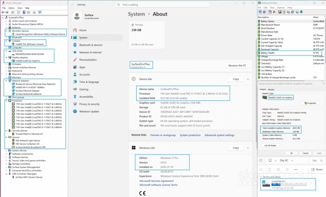
Task: Select Trusted Platform Module 2.0 device
Action: click(29, 134)
